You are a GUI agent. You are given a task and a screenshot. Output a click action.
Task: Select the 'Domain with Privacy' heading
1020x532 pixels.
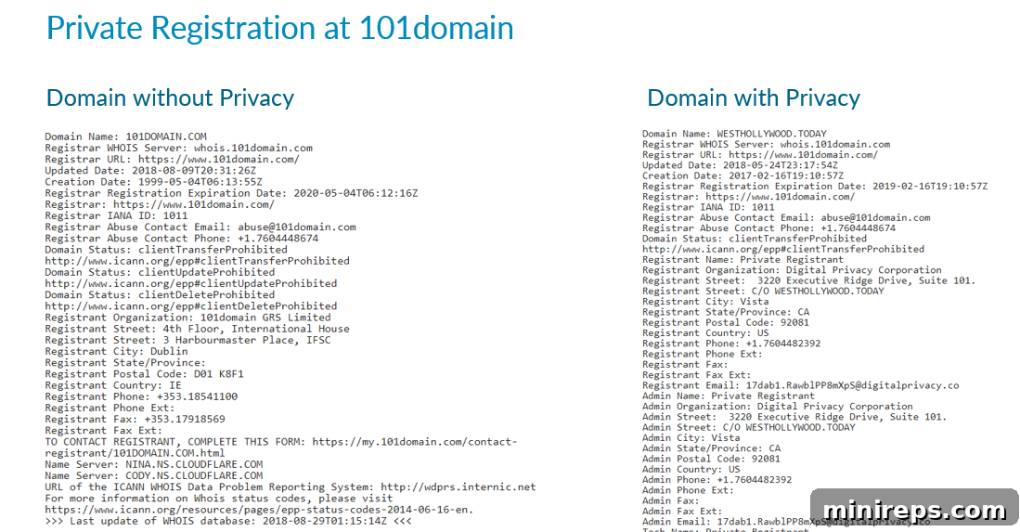[x=754, y=98]
